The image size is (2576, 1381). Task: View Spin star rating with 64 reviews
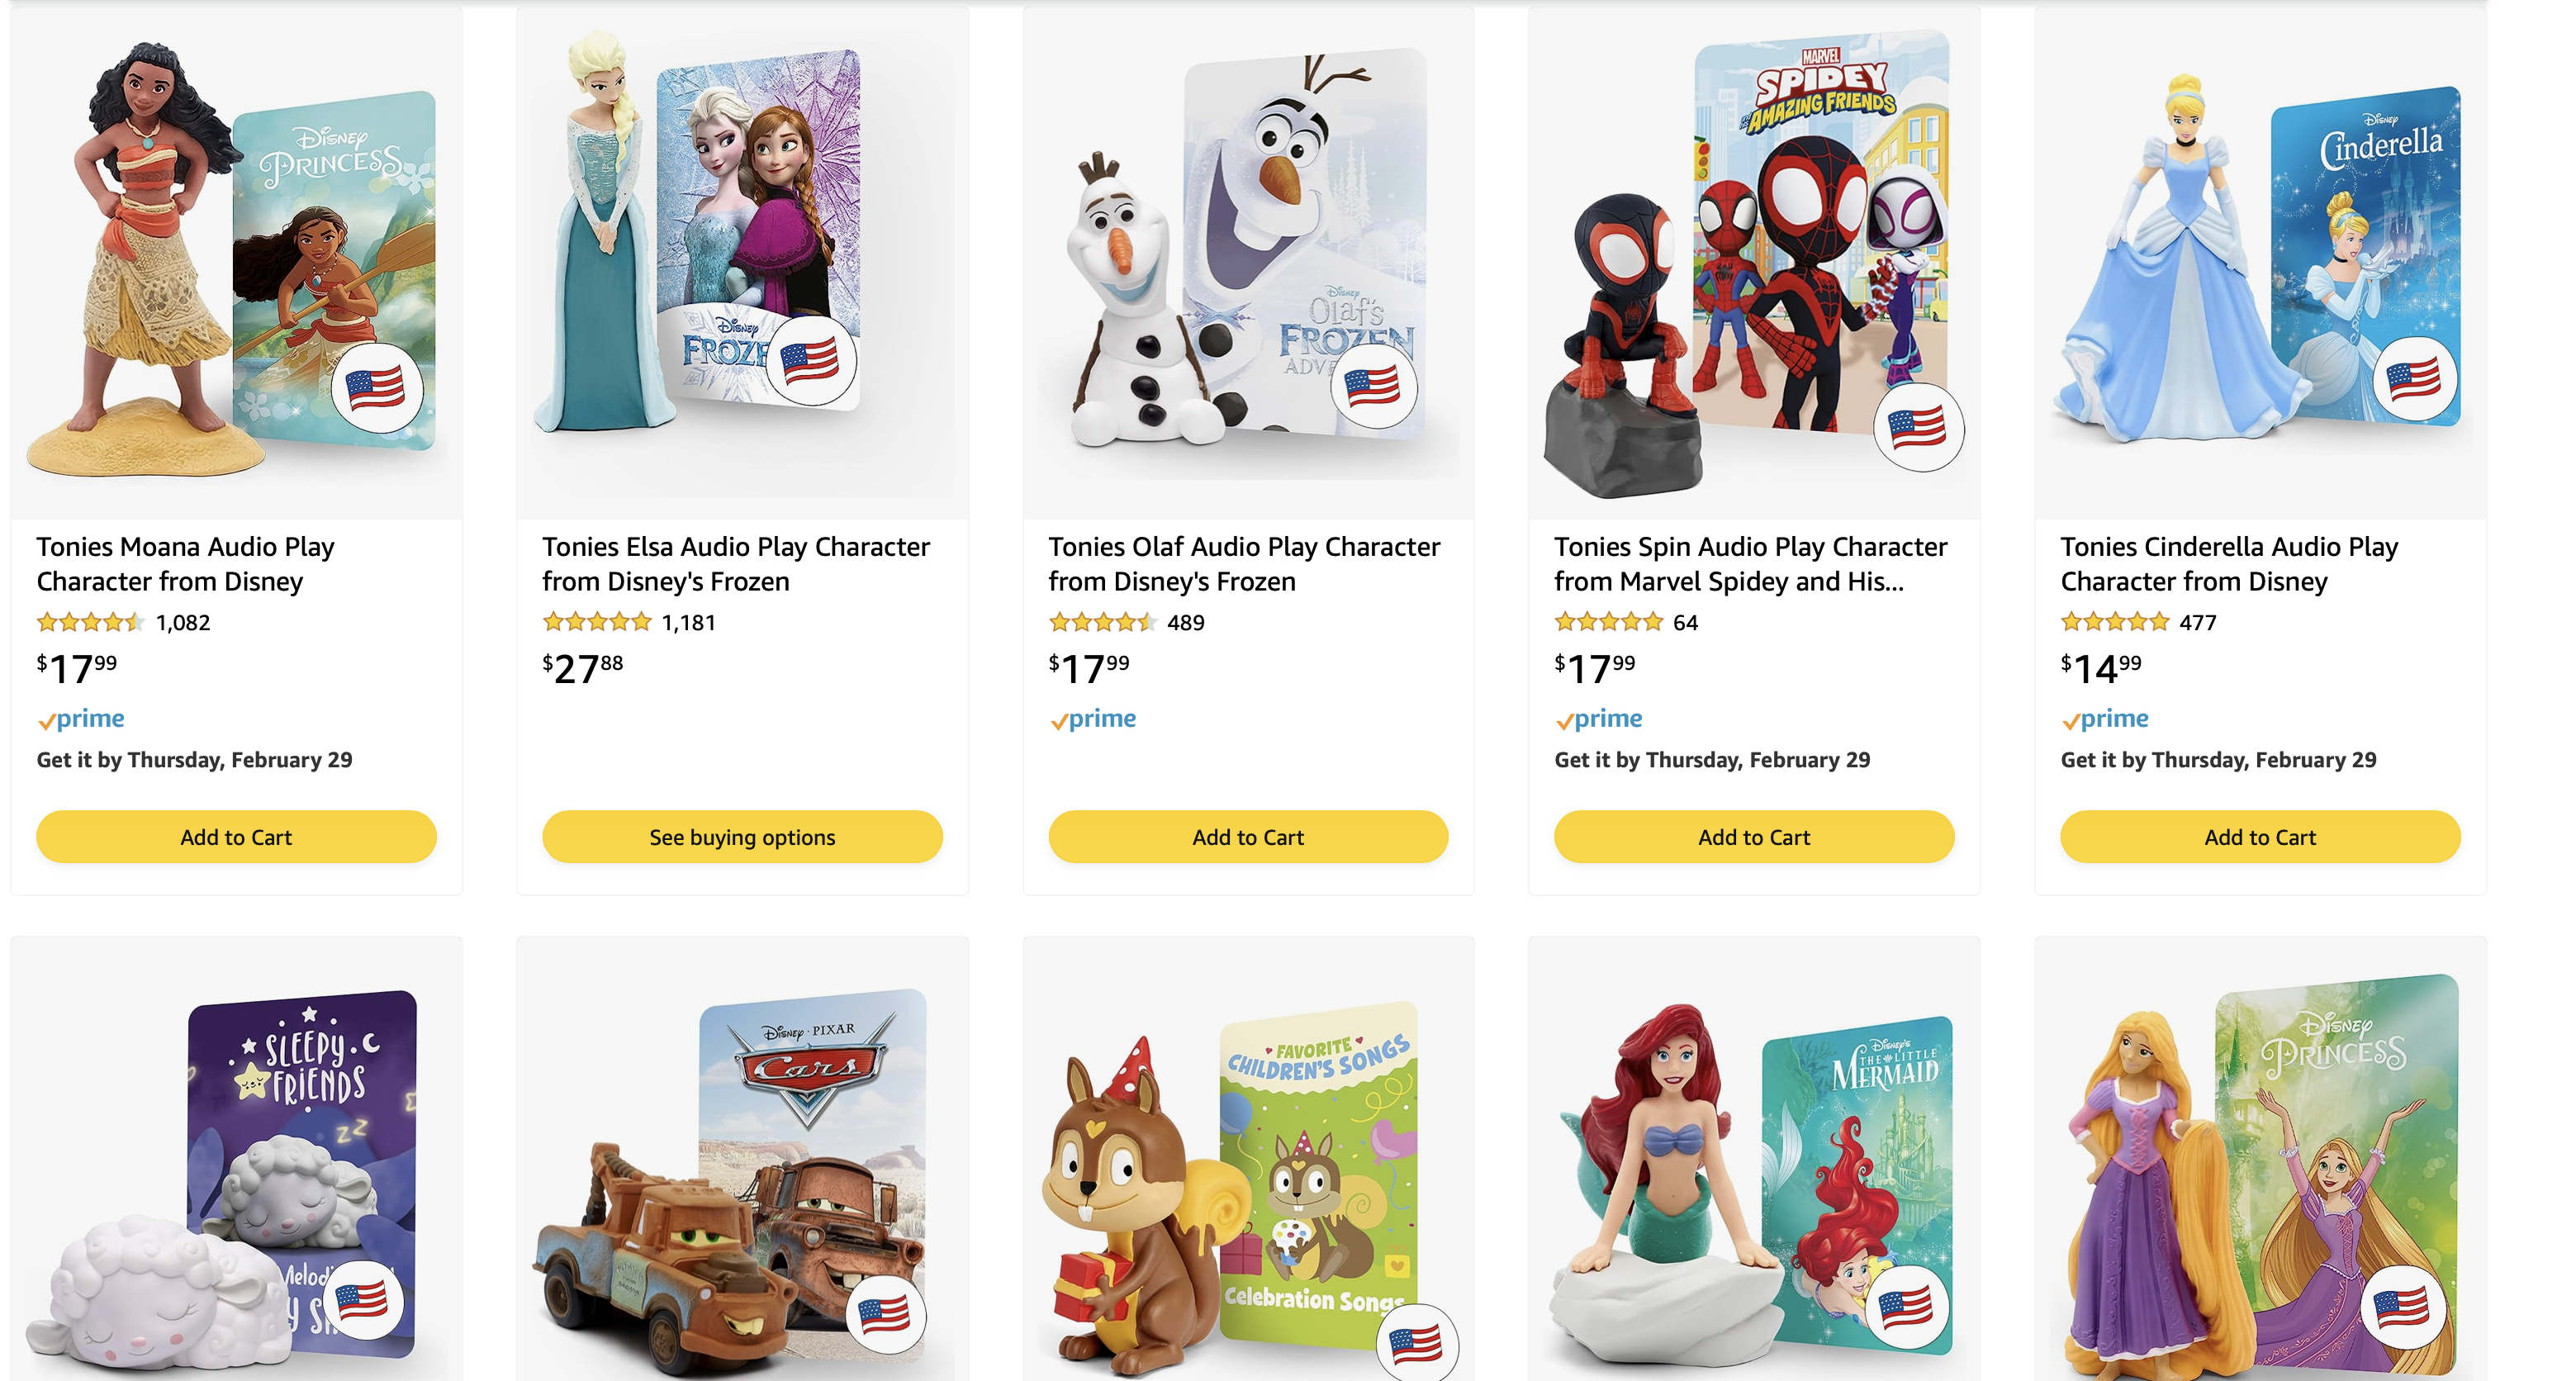1609,623
